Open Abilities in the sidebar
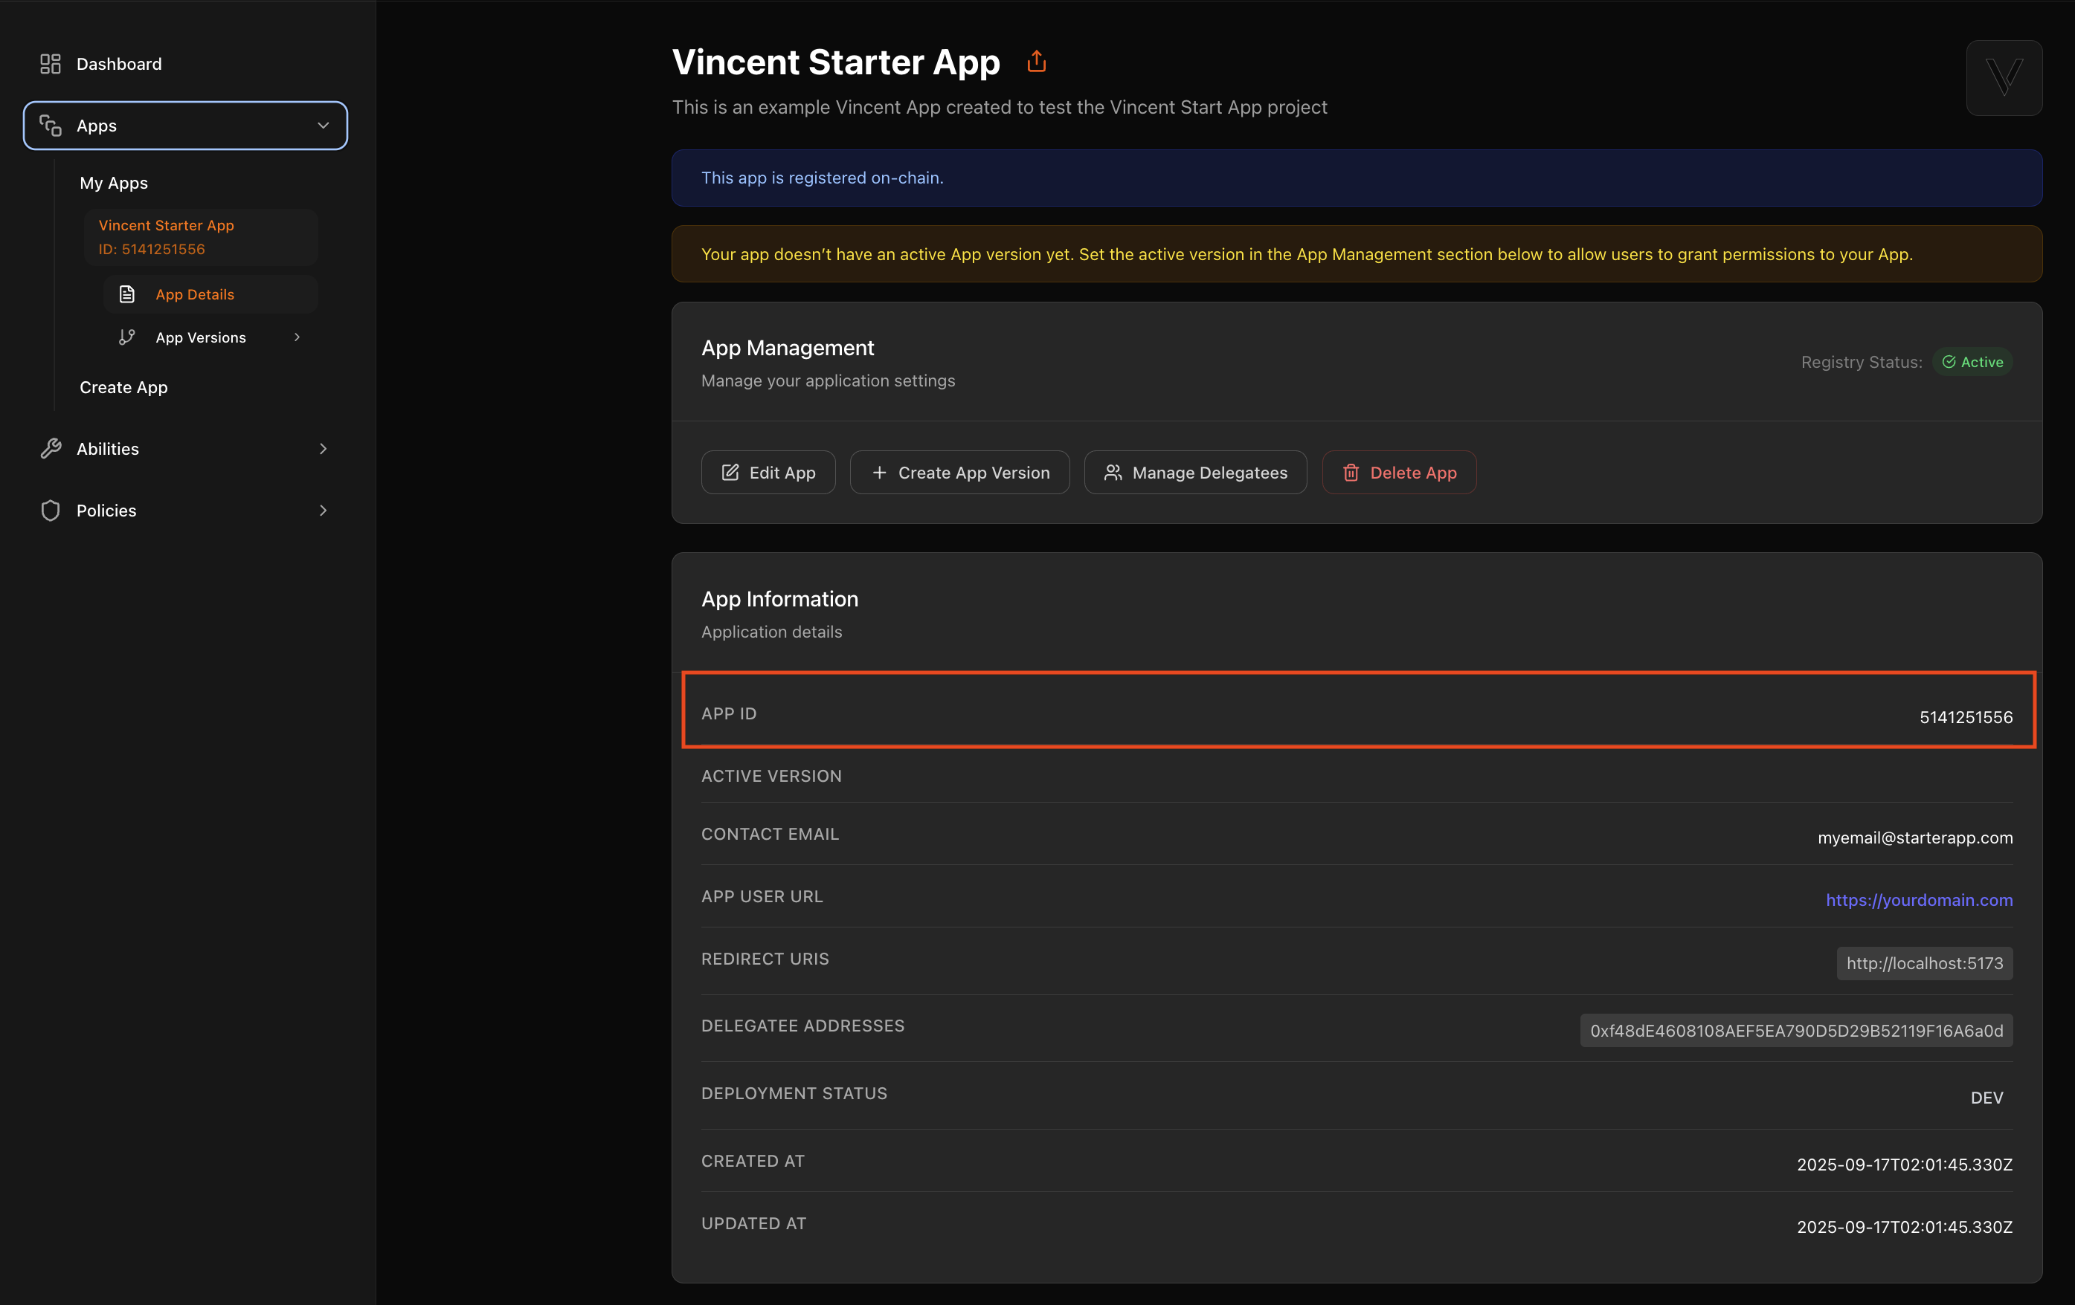Image resolution: width=2075 pixels, height=1305 pixels. coord(185,448)
